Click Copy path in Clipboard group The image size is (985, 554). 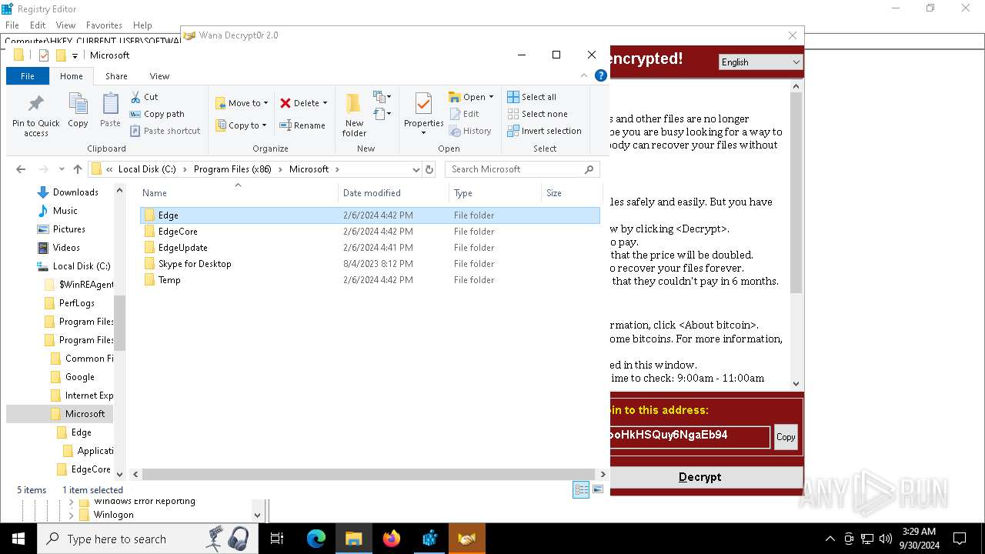[x=158, y=114]
